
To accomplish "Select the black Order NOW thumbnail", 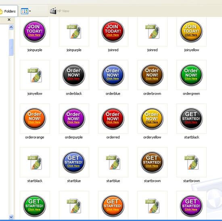I will click(x=74, y=75).
